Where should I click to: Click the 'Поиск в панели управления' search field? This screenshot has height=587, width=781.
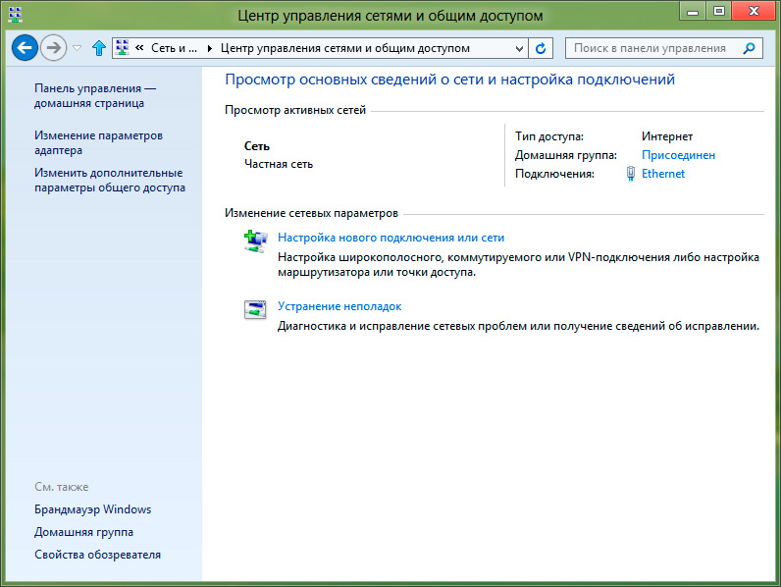pyautogui.click(x=652, y=48)
